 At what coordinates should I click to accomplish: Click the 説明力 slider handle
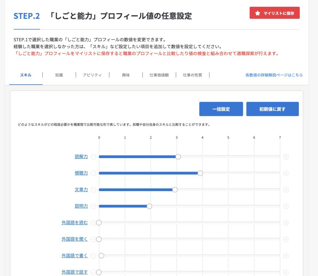(149, 206)
